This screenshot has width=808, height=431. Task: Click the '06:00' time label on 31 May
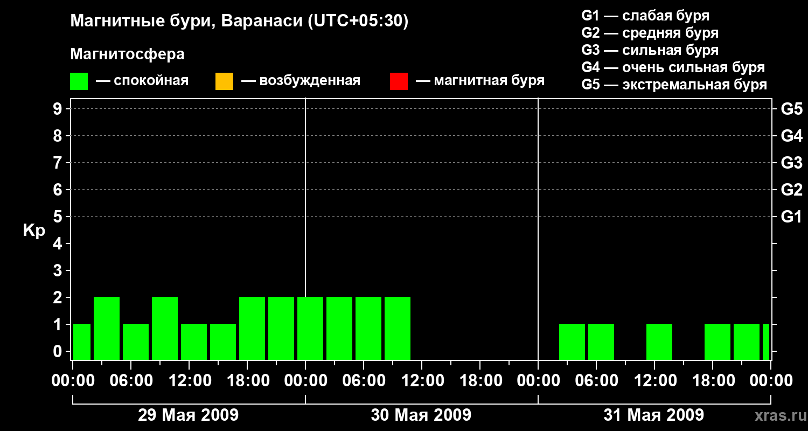click(596, 381)
